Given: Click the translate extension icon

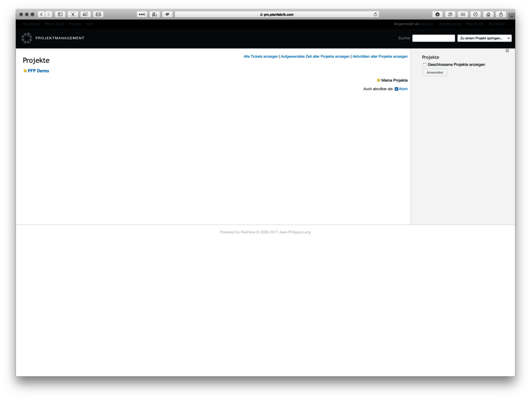Looking at the screenshot, I should 154,15.
